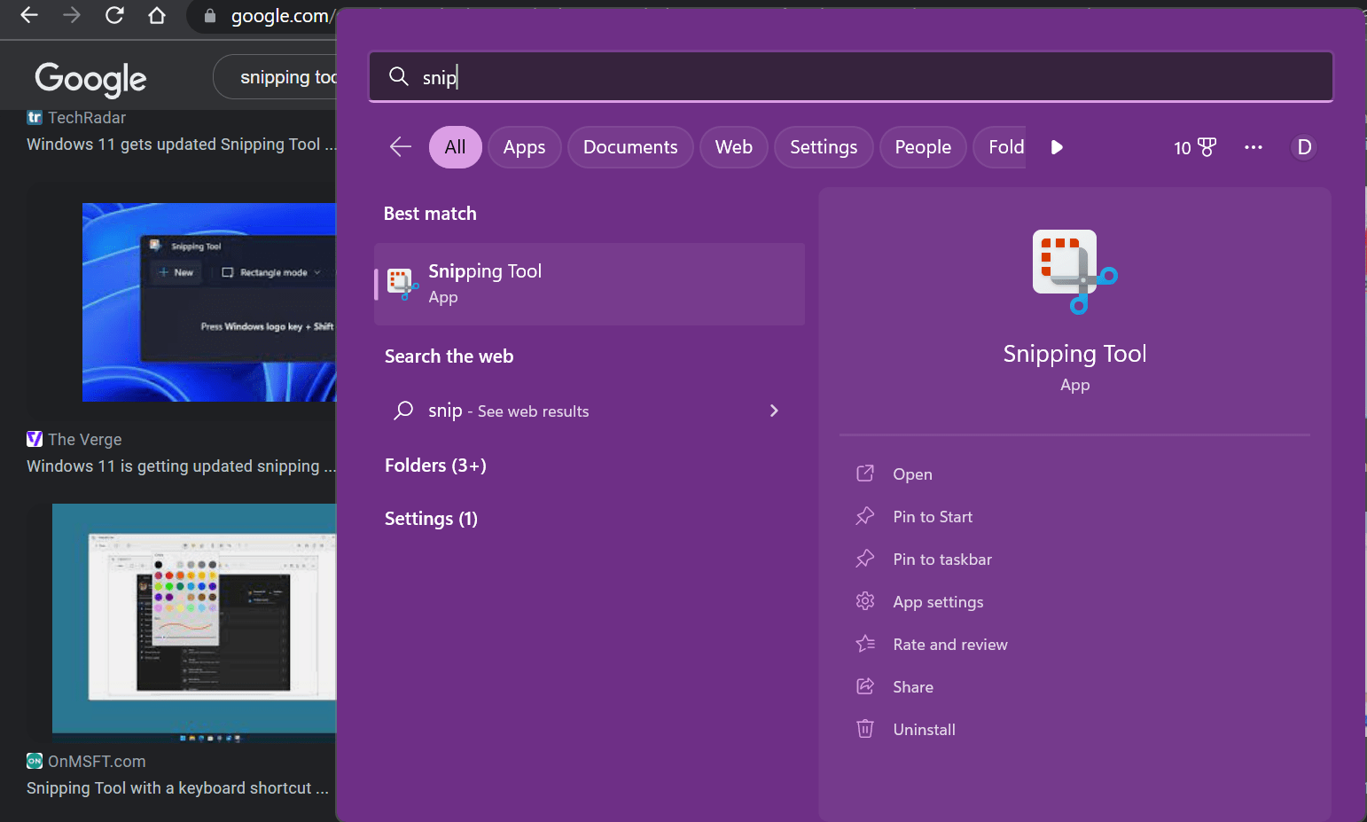
Task: Click the OnMSFT.com source name
Action: pyautogui.click(x=97, y=762)
